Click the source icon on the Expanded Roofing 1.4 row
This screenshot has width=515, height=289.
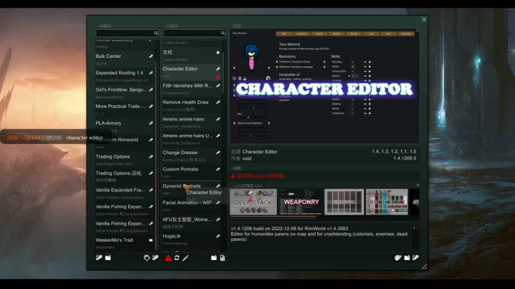pos(151,73)
